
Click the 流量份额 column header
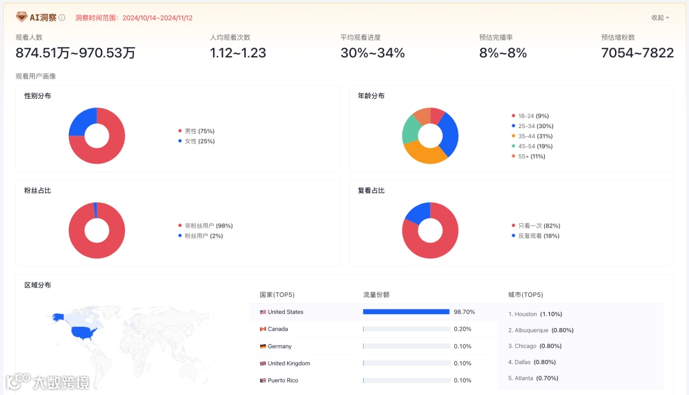(376, 295)
